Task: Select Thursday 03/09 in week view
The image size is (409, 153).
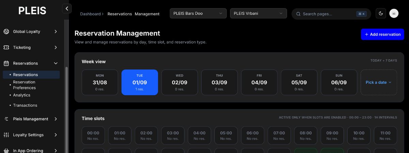Action: pyautogui.click(x=219, y=82)
